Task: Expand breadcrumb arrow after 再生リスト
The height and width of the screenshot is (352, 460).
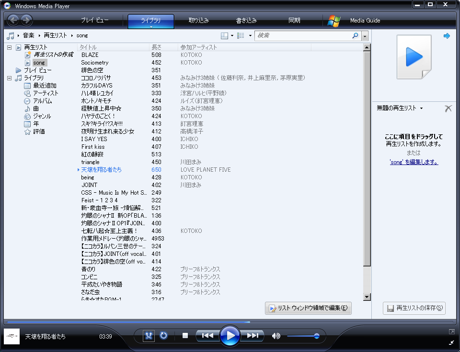Action: coord(72,36)
